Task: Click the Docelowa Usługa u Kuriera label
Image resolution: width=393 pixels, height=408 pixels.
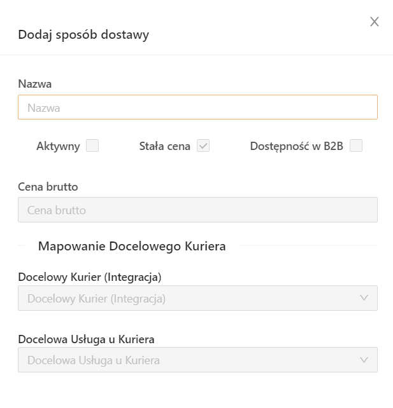Action: tap(86, 339)
